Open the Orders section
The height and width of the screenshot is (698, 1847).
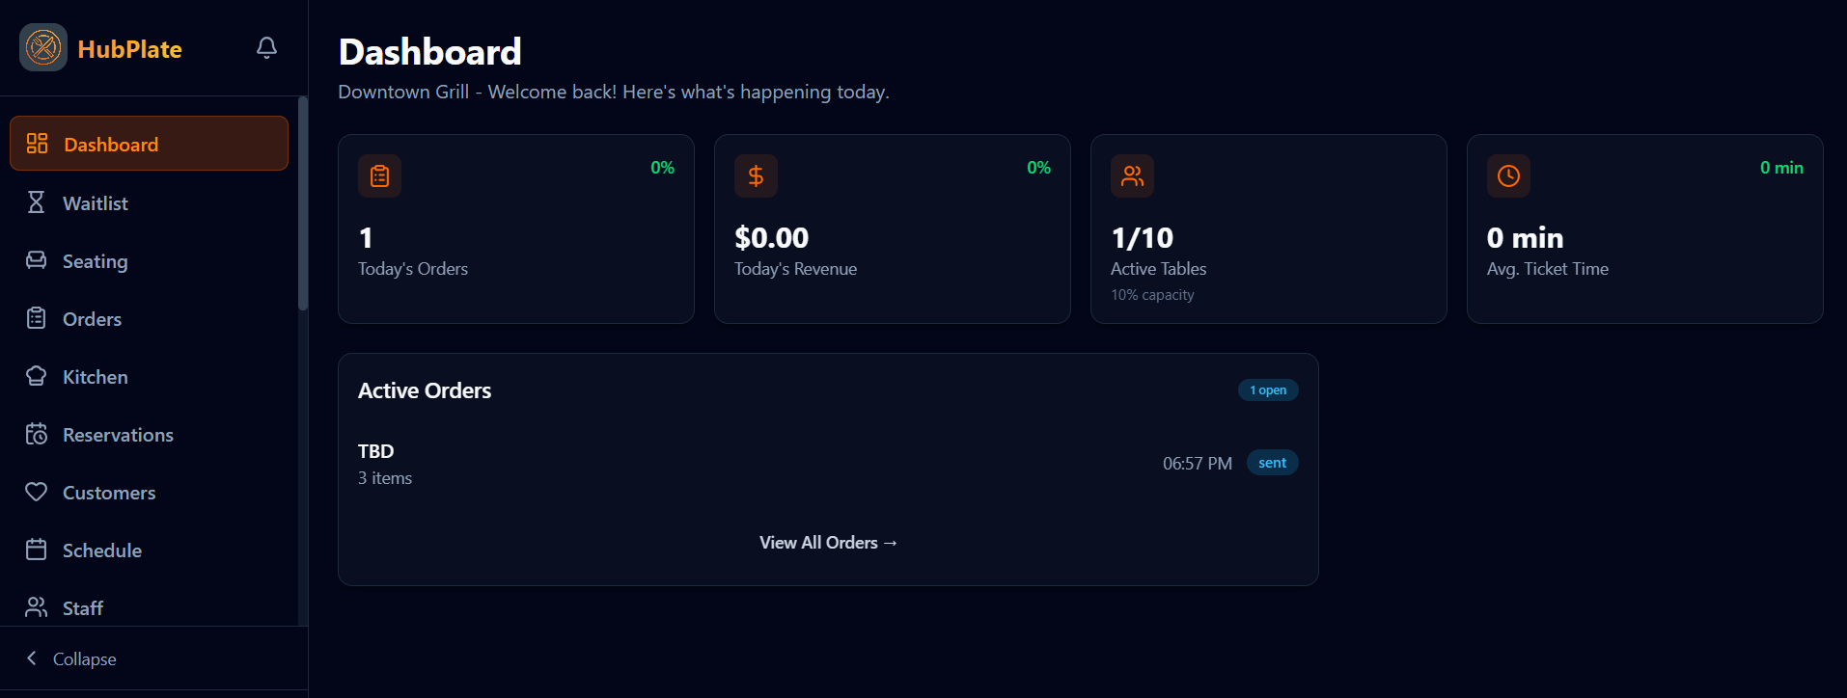coord(92,319)
